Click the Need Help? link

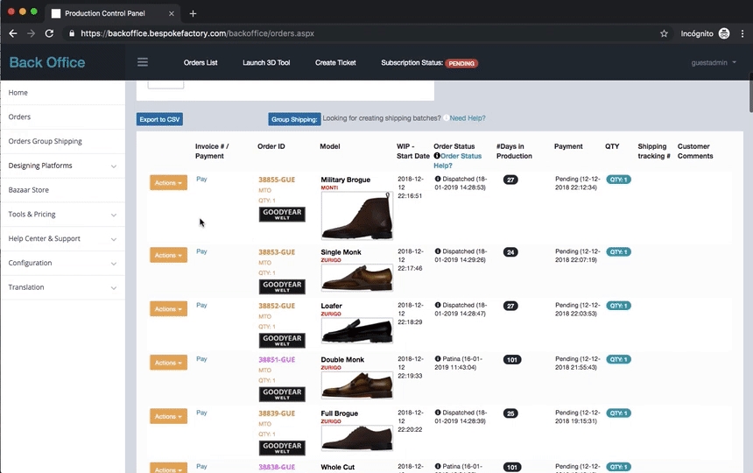pos(467,118)
